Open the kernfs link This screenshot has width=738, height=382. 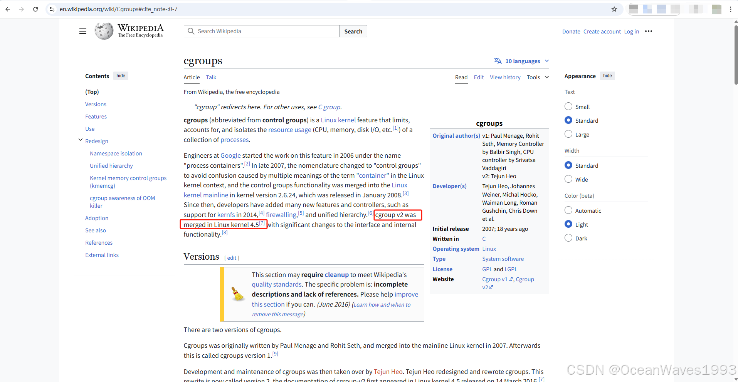click(x=226, y=215)
